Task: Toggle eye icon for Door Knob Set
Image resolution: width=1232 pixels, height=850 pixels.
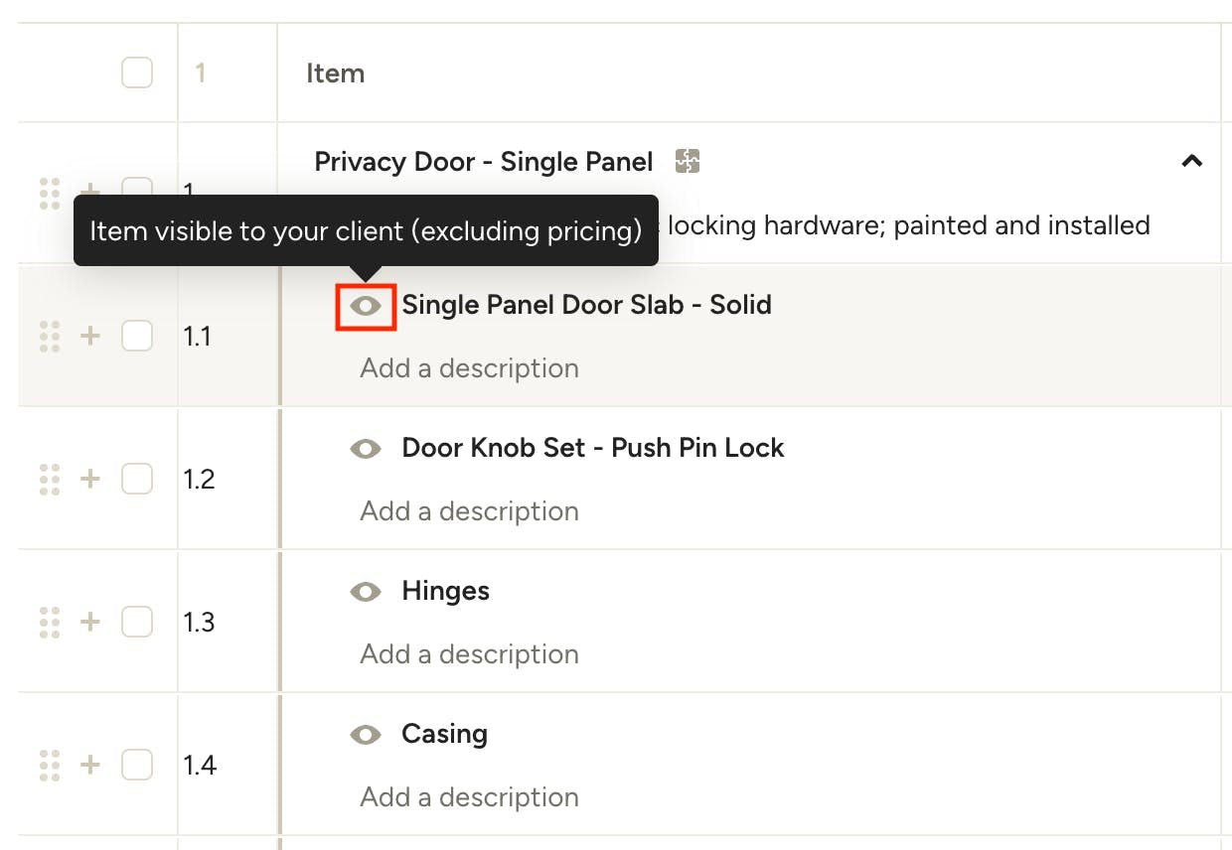Action: click(x=366, y=449)
